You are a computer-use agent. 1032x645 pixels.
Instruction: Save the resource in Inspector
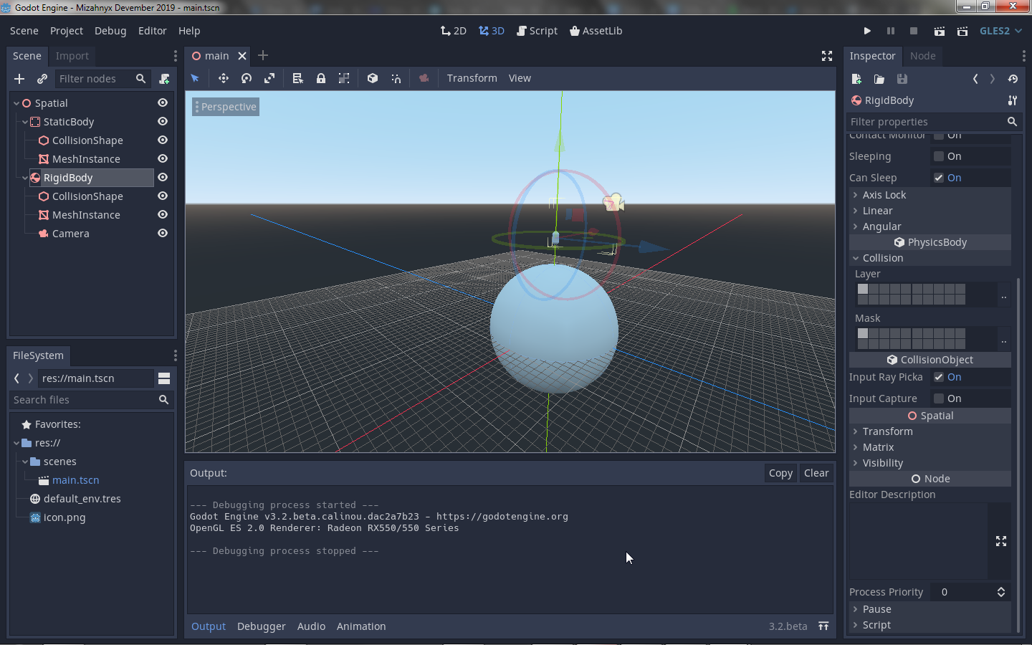click(902, 79)
